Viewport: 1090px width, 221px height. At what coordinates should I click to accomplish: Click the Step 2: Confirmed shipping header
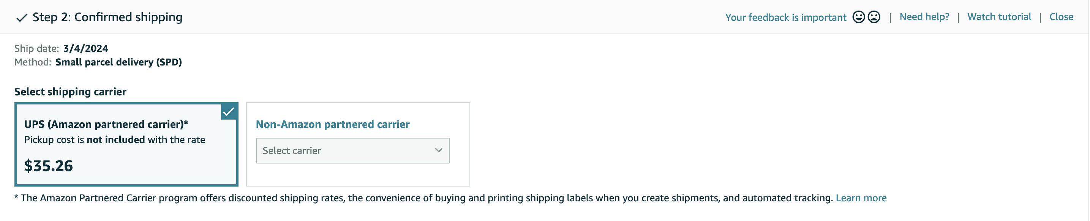pyautogui.click(x=107, y=17)
